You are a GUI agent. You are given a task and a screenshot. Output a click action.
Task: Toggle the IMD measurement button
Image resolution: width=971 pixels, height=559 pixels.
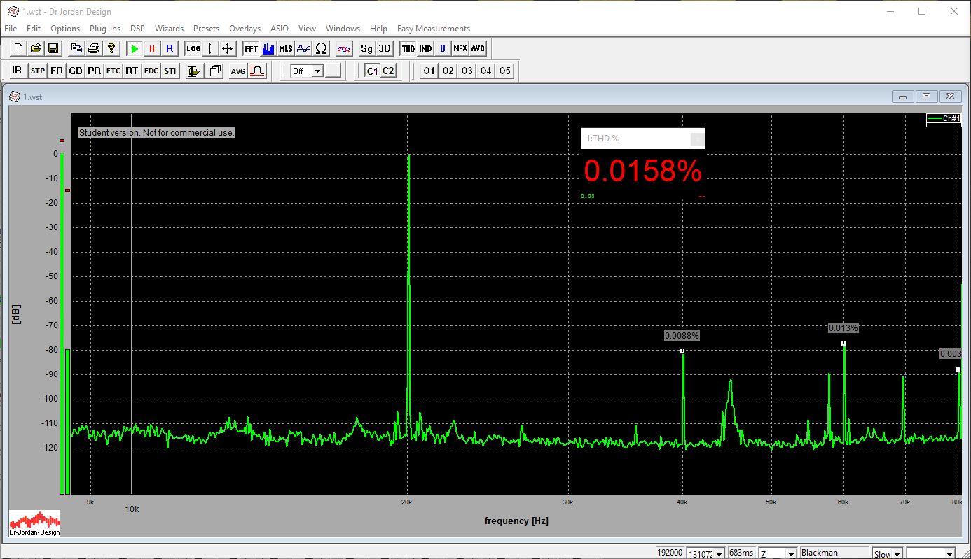(425, 48)
